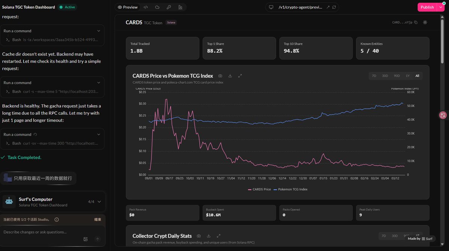Open the code view icon in toolbar
The image size is (449, 251).
tap(146, 7)
